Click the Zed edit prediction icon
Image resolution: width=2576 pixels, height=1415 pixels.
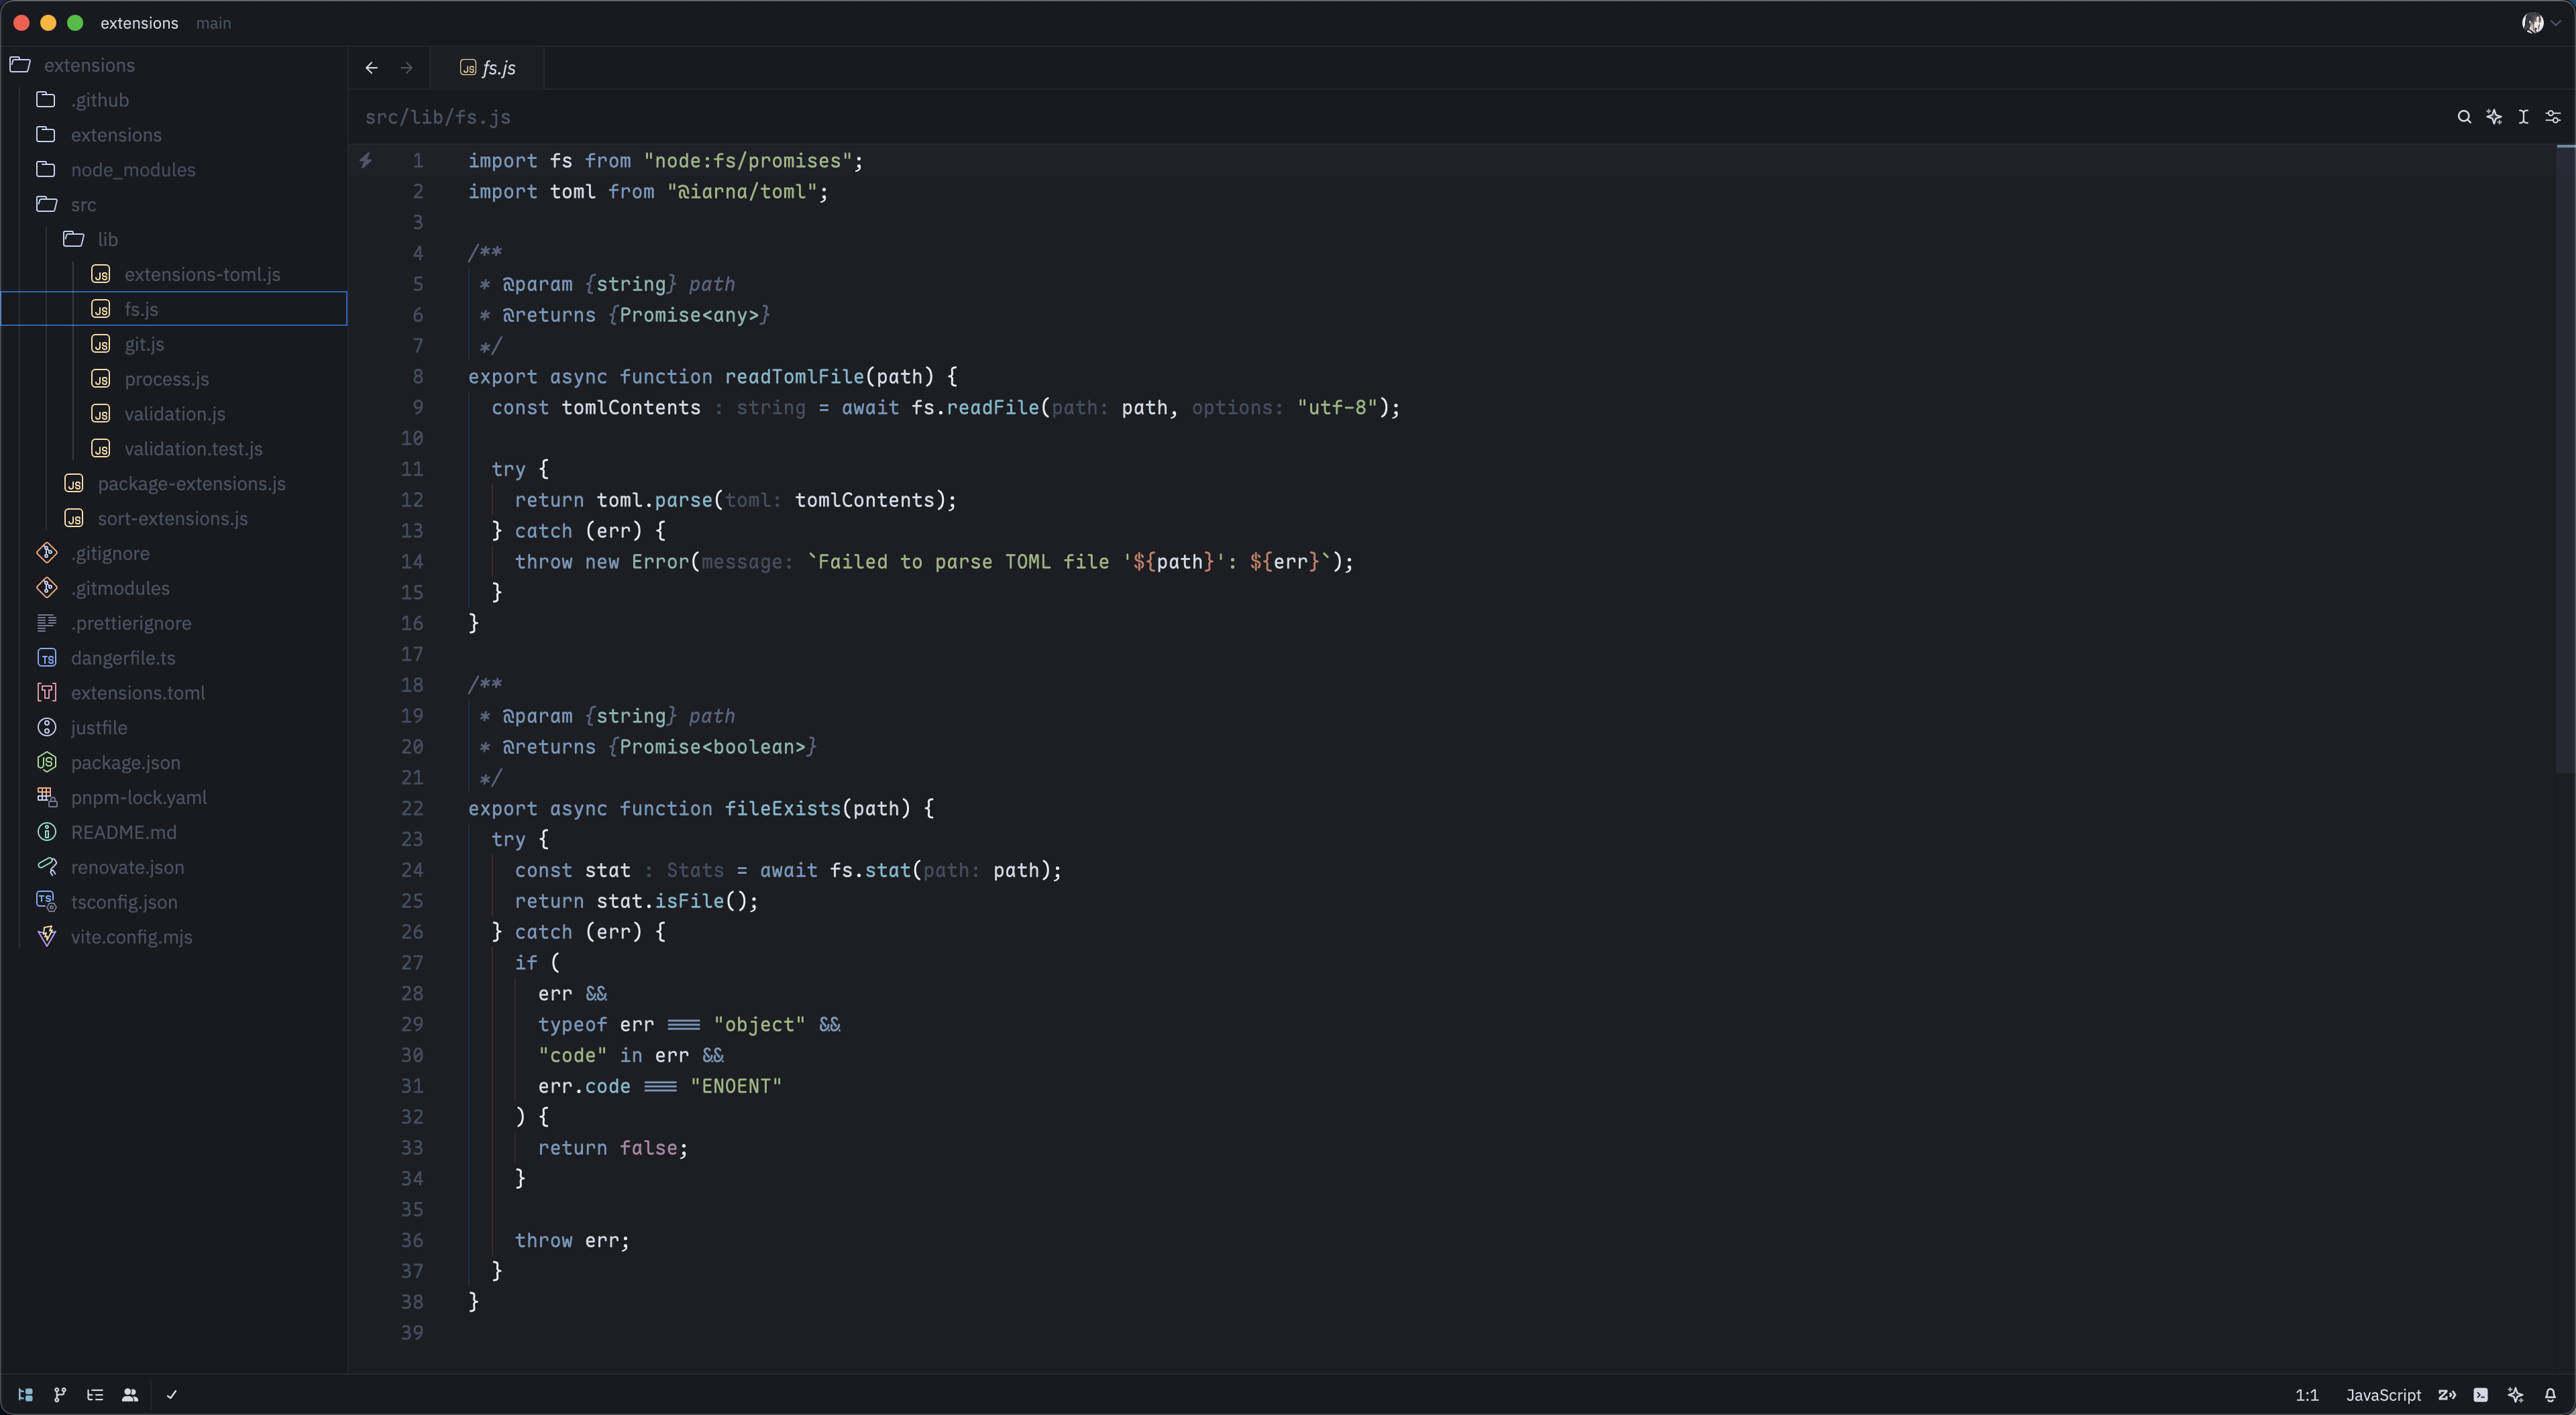point(2448,1394)
